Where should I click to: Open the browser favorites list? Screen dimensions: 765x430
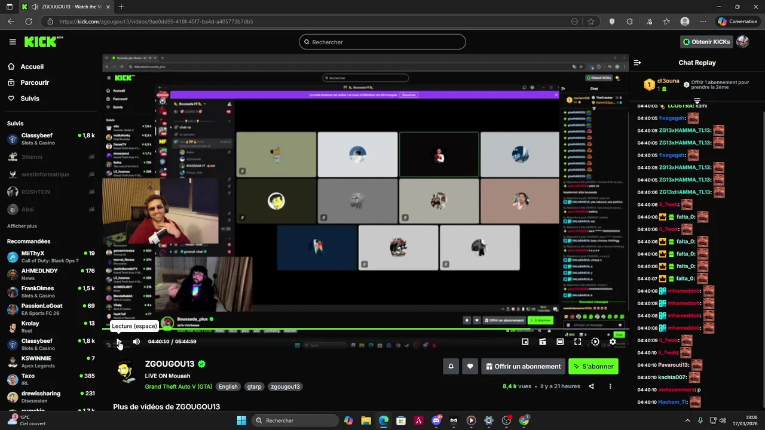(x=666, y=21)
